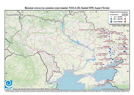Click the 11:07 2.17 MW label
The height and width of the screenshot is (95, 134).
coord(122,38)
